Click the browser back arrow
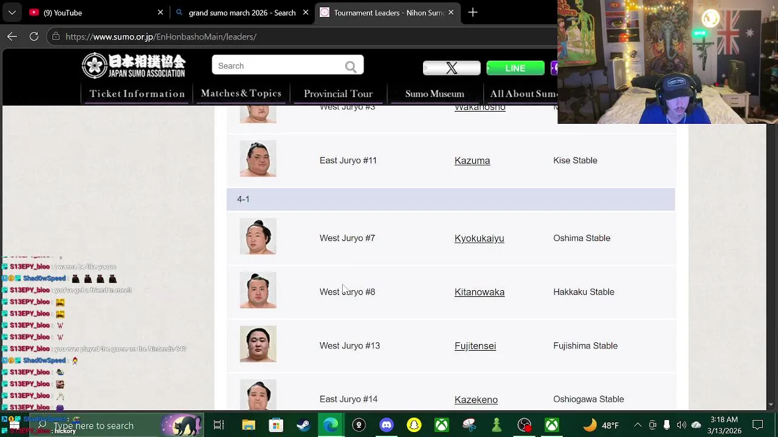This screenshot has height=437, width=778. (x=12, y=36)
